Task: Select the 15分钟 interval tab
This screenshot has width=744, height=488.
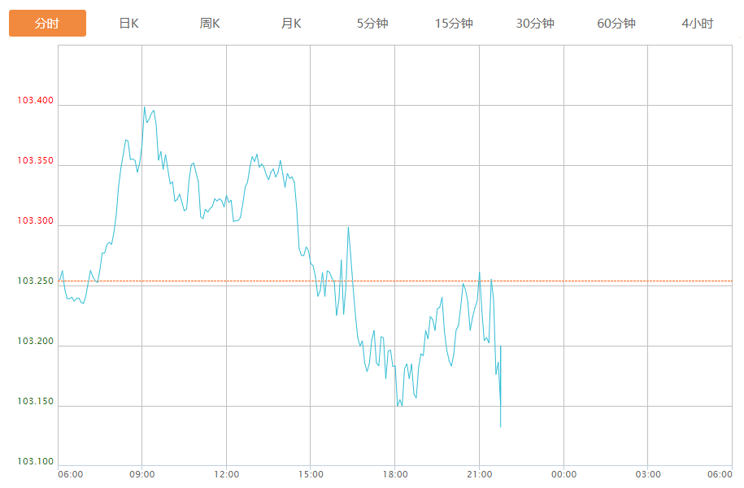Action: pyautogui.click(x=454, y=24)
